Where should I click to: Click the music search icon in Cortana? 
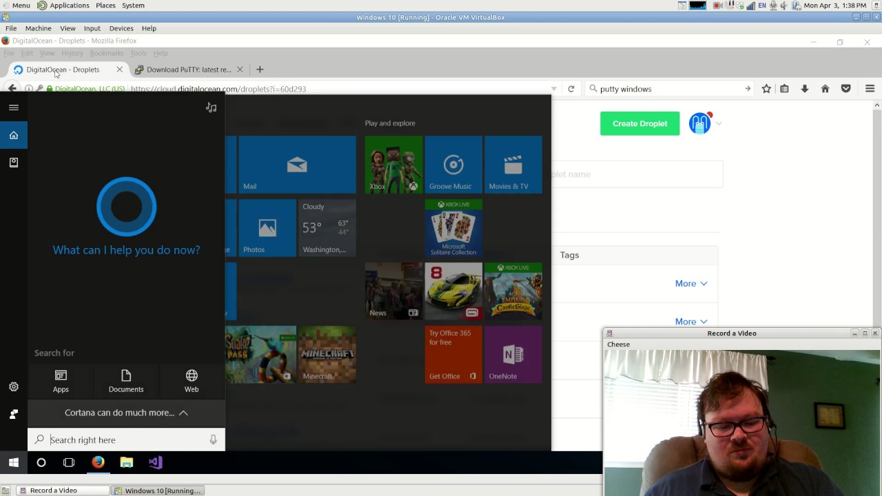click(x=212, y=107)
